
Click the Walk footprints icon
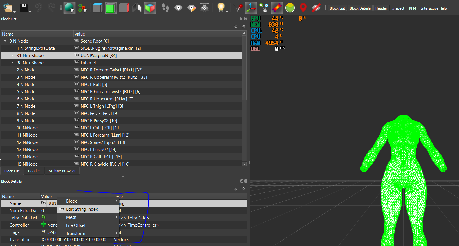165,8
